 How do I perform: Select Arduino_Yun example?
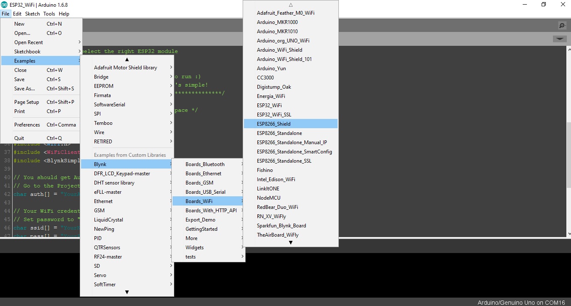(291, 69)
